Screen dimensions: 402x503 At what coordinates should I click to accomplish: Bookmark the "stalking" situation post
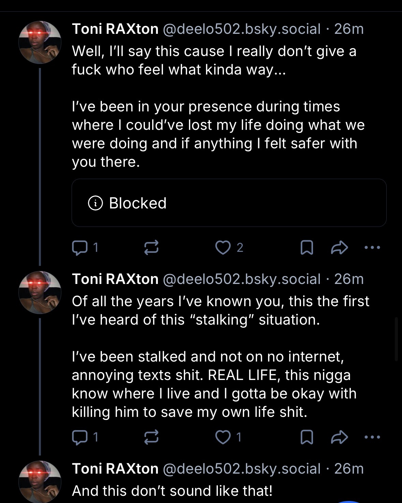(x=307, y=437)
